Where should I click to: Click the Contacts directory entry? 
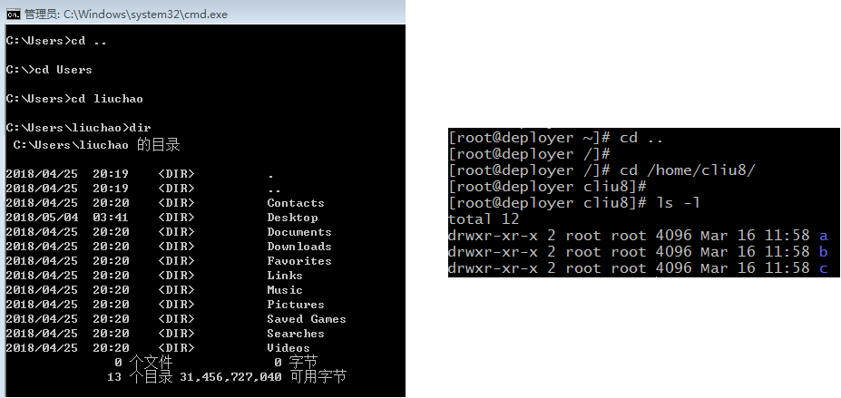pyautogui.click(x=295, y=203)
